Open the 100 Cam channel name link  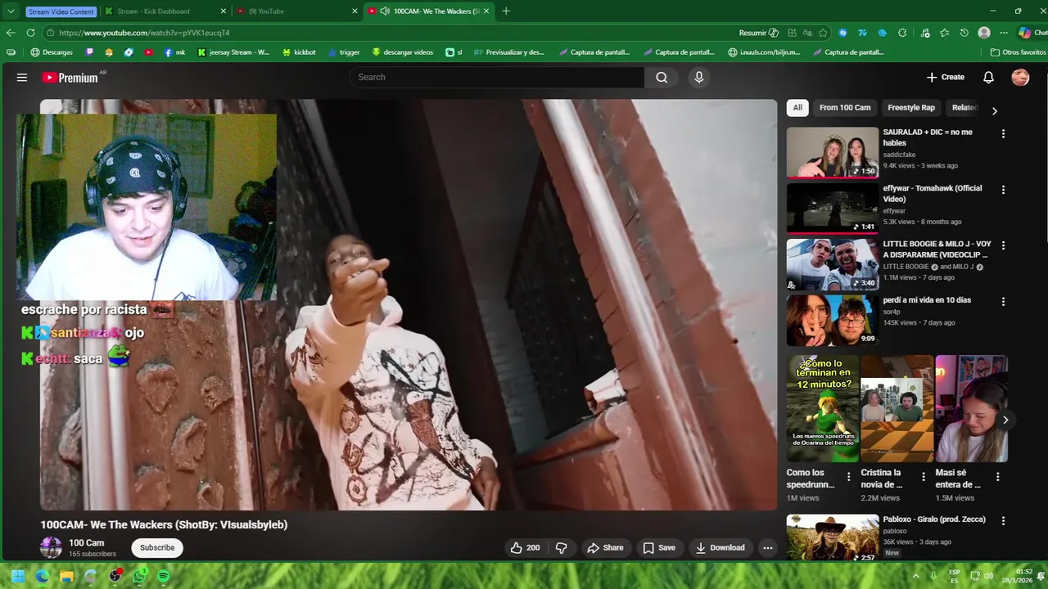click(x=86, y=543)
